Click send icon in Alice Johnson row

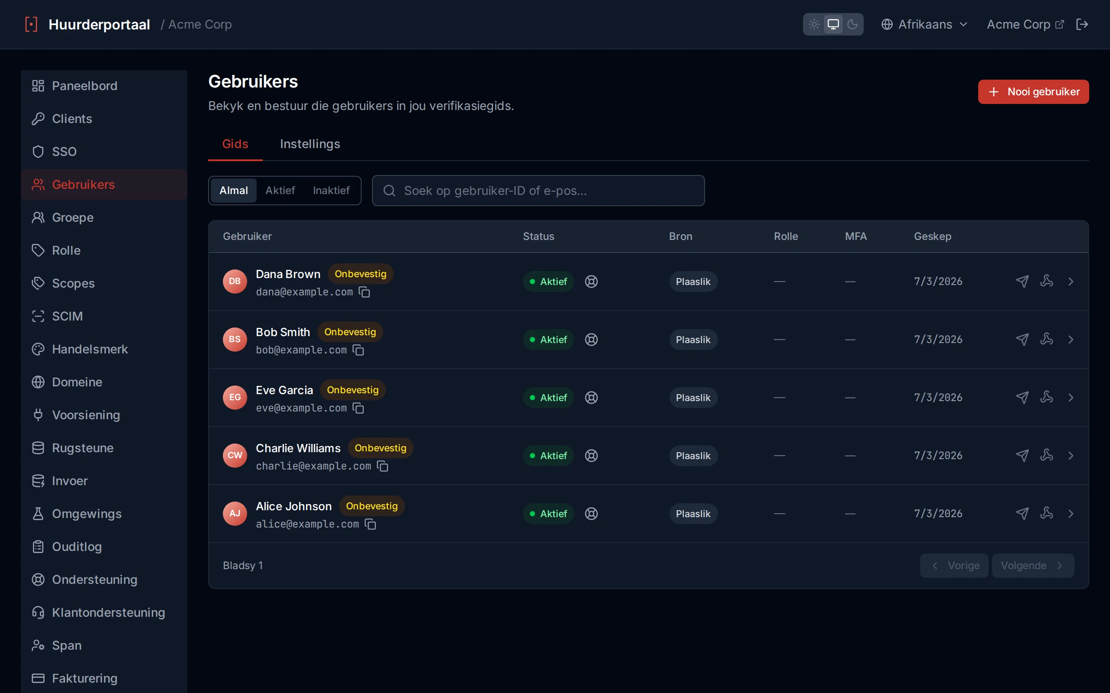pyautogui.click(x=1022, y=513)
